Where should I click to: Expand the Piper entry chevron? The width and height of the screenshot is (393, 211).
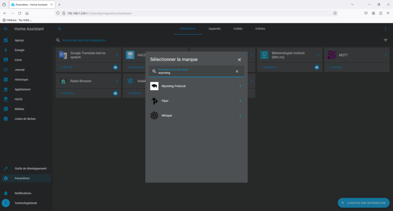(x=240, y=101)
